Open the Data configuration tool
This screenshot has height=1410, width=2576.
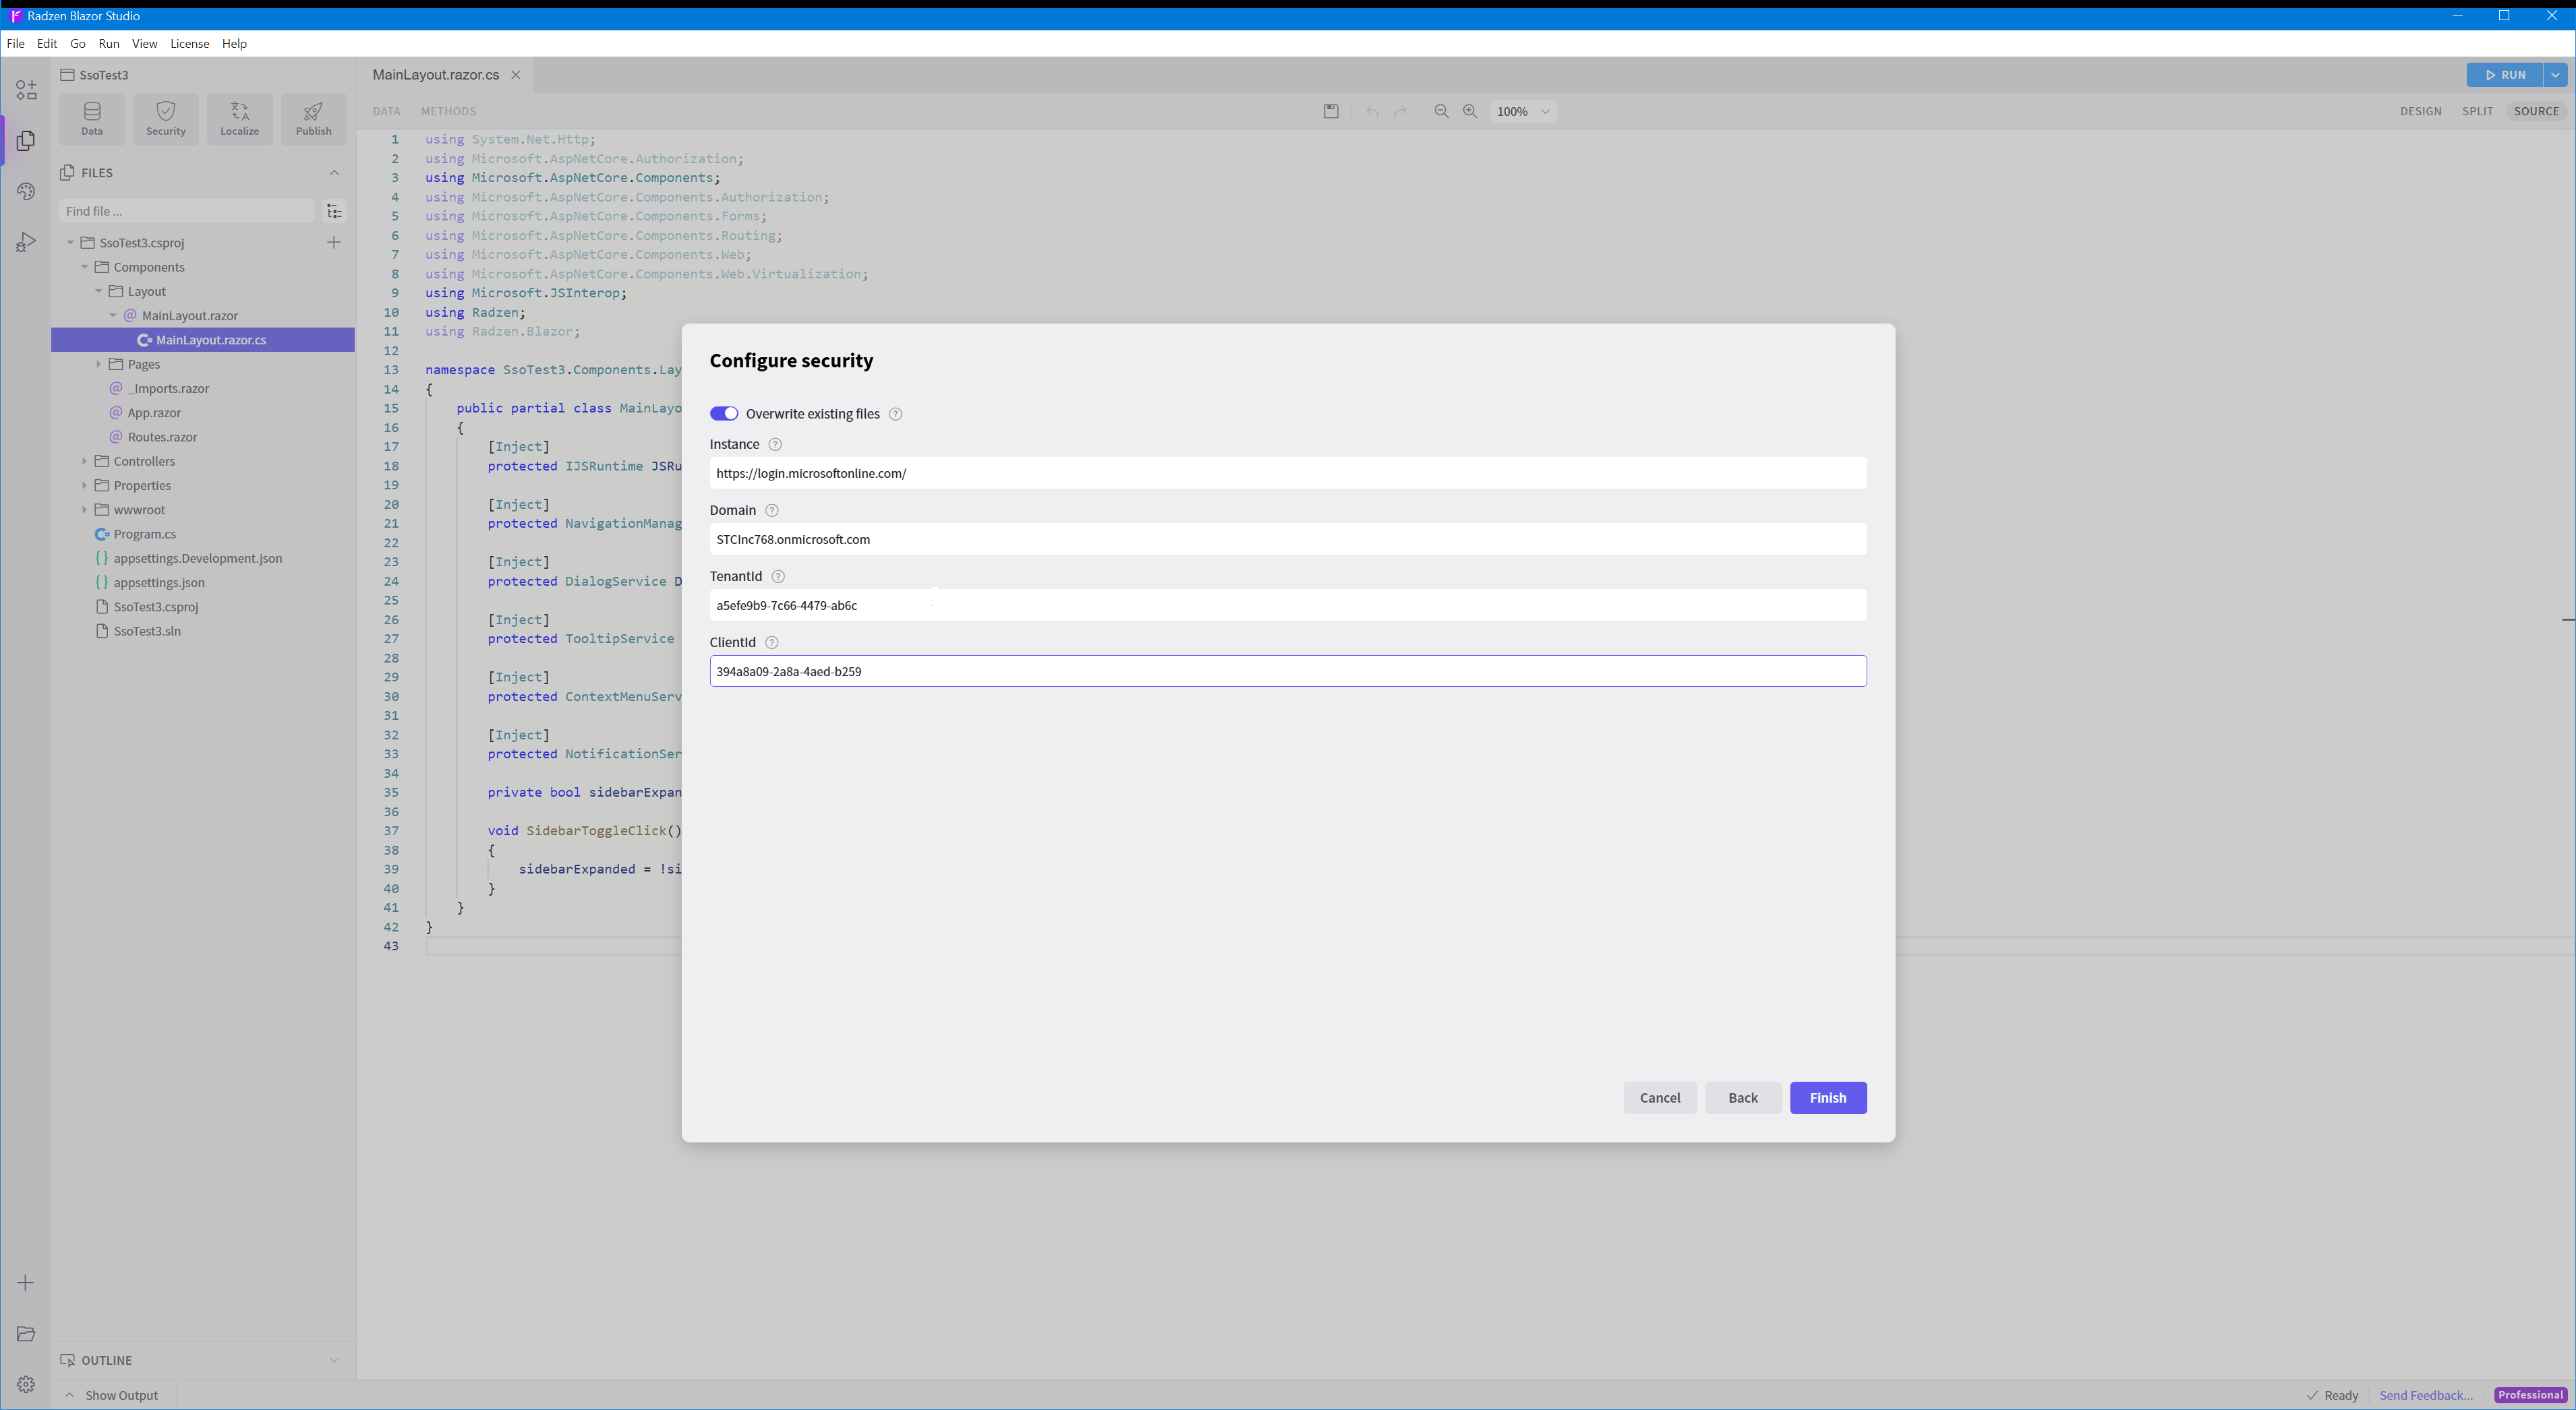coord(92,119)
